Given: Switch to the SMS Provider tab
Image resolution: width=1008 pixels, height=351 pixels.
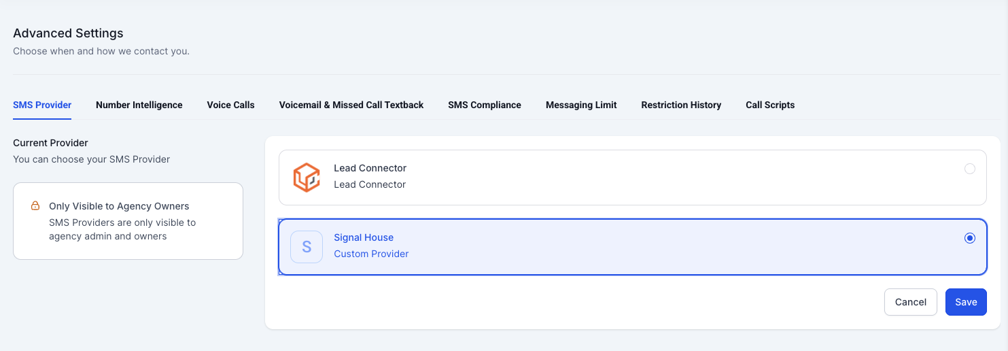Looking at the screenshot, I should 42,105.
